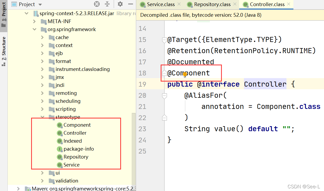Collapse spring-context-5.2.3.RELEASE.jar node
The image size is (324, 191).
(x=27, y=13)
